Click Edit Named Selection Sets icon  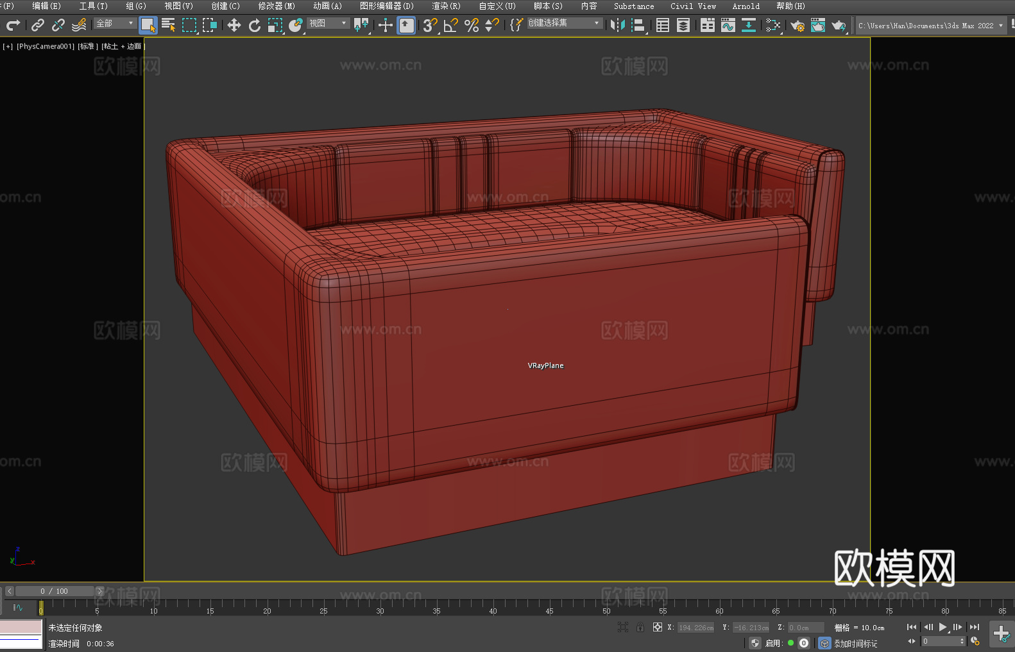tap(516, 25)
